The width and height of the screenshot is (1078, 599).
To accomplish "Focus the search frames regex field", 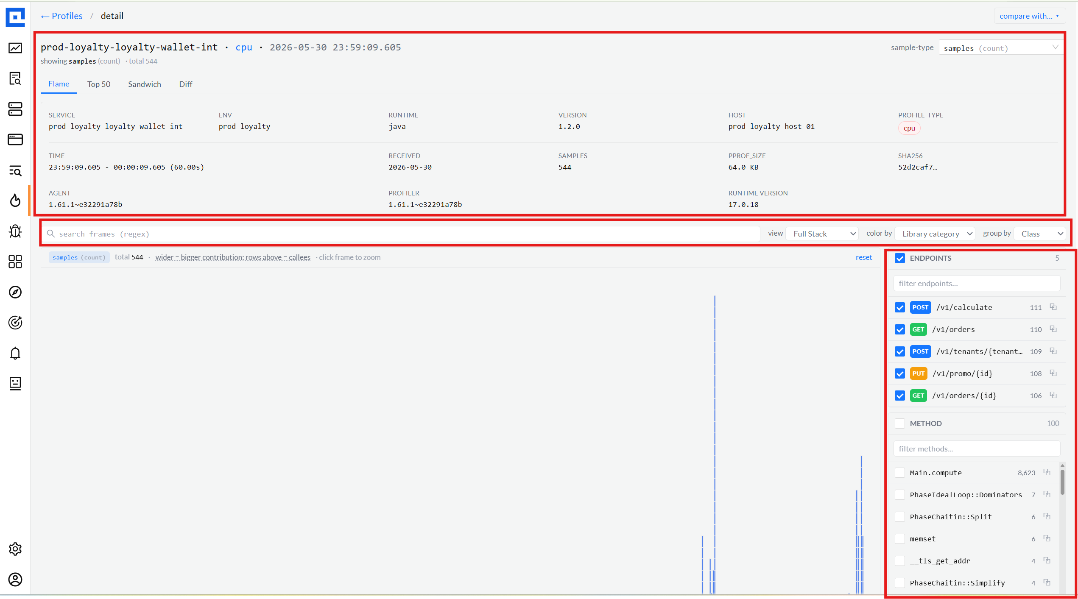I will [x=401, y=234].
